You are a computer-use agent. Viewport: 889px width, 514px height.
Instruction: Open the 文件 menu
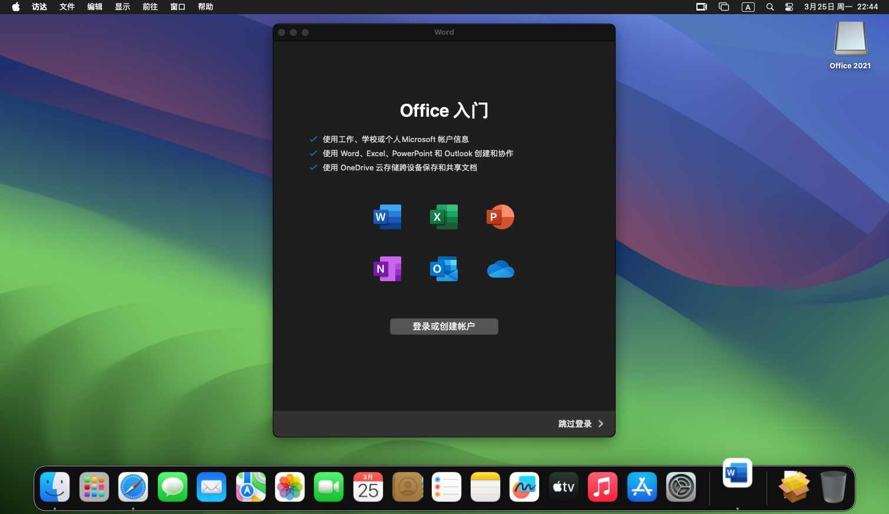coord(67,7)
